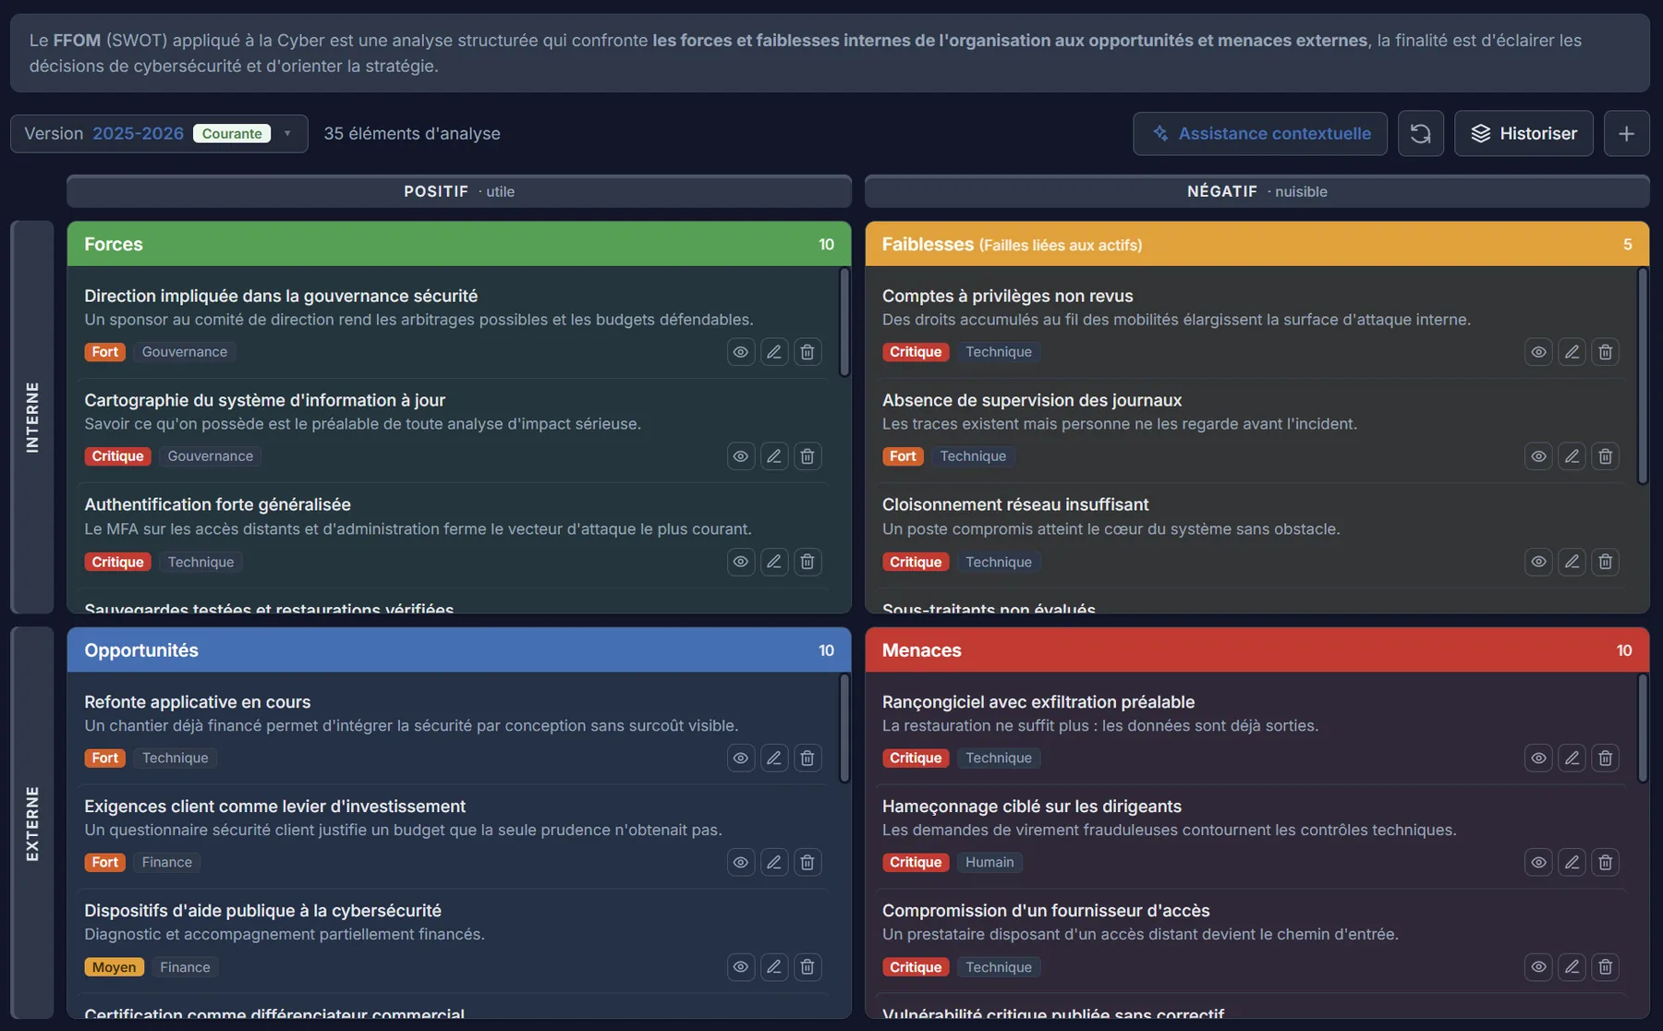Click the POSITIF utile column header

[x=459, y=191]
